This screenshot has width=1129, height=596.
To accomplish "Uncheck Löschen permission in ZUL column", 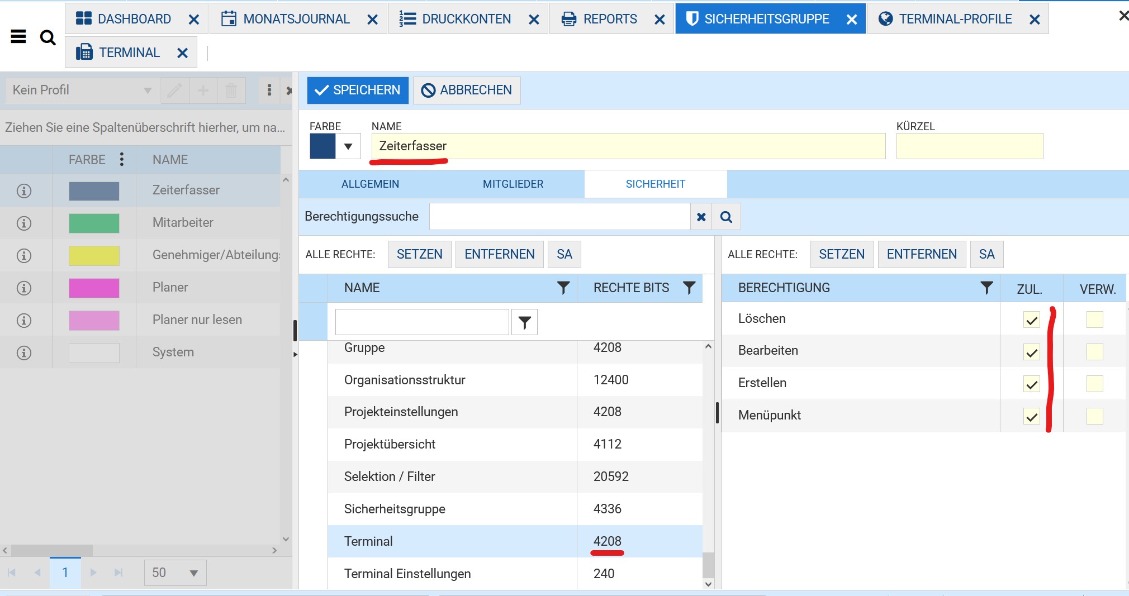I will (1030, 318).
